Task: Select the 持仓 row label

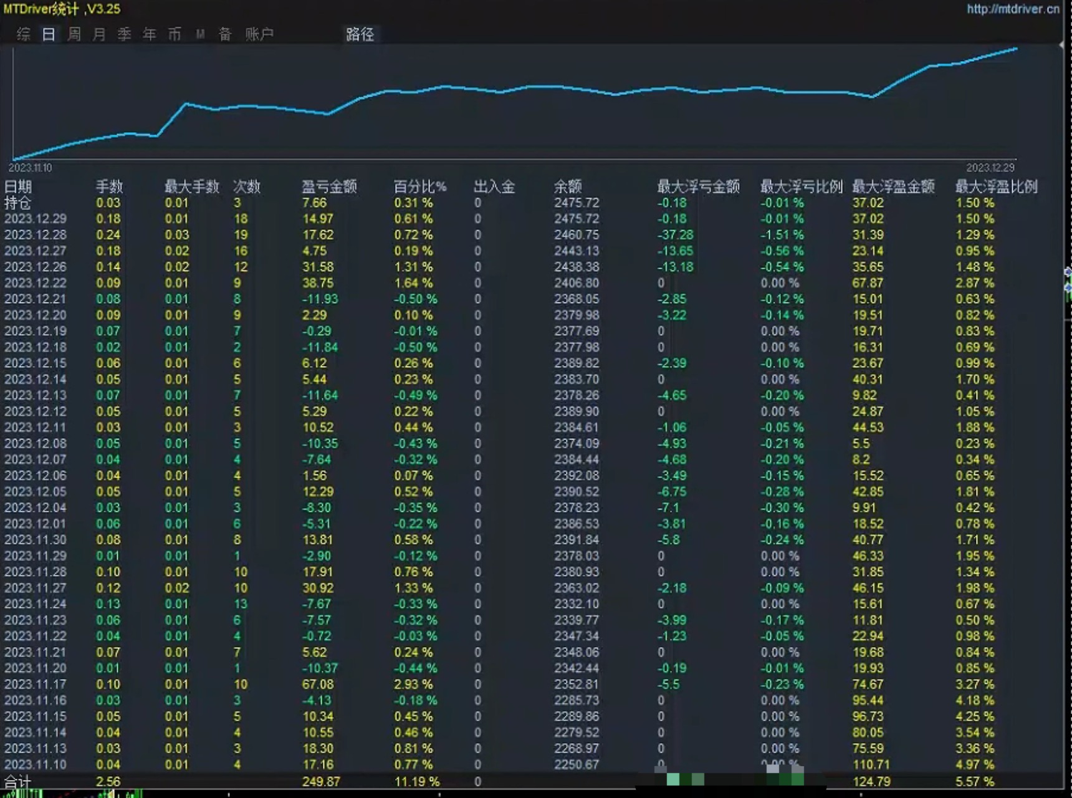Action: [x=17, y=203]
